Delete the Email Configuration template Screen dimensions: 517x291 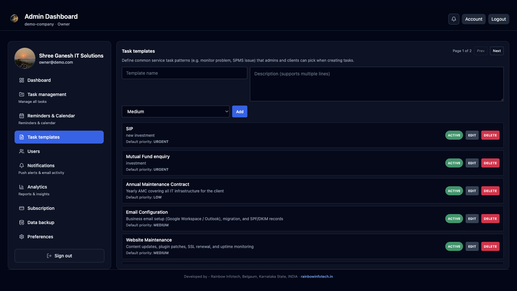[490, 218]
